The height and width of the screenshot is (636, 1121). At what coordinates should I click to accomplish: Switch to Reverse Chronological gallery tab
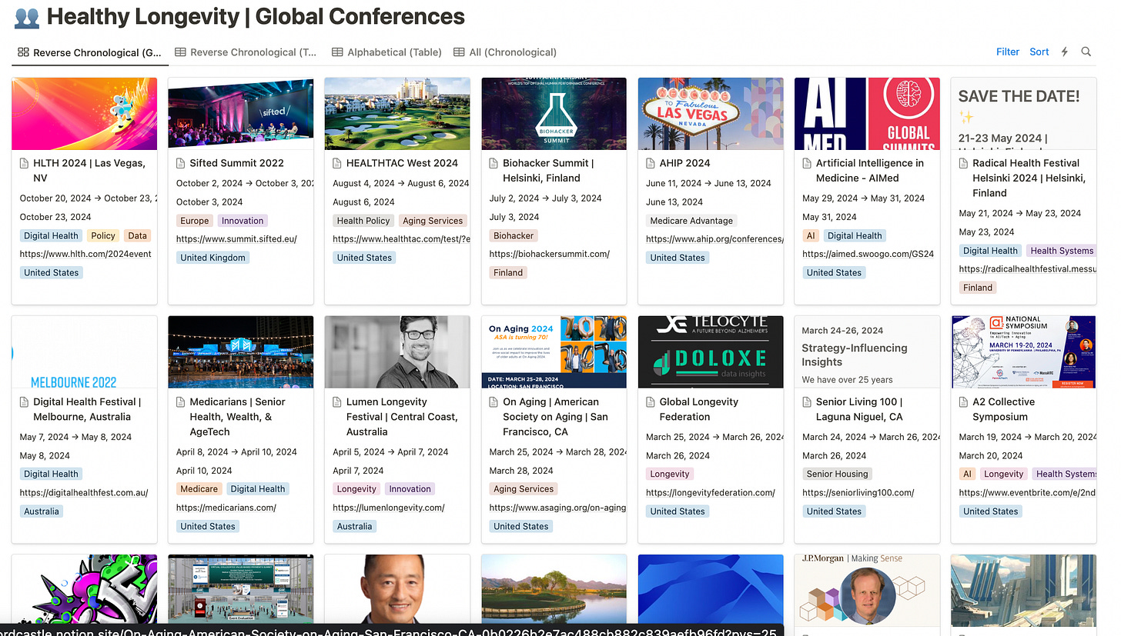point(90,52)
